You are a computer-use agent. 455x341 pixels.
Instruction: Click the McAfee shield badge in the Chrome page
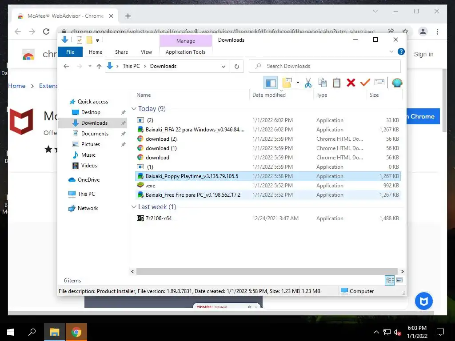[423, 301]
